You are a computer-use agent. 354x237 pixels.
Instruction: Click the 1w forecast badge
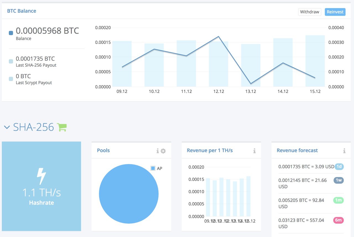(x=339, y=180)
